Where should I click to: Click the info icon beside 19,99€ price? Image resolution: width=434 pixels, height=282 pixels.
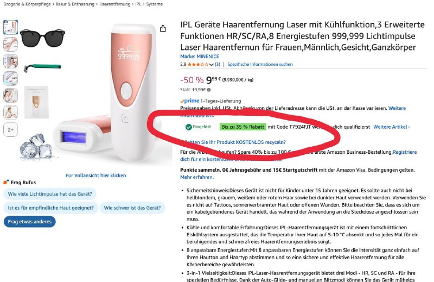[x=209, y=90]
